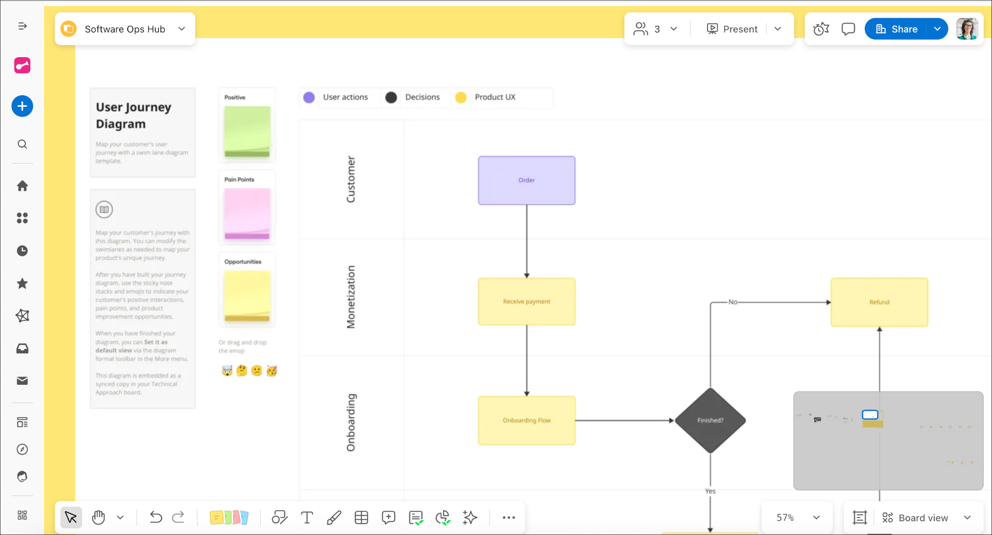Choose the pen drawing tool
Viewport: 992px width, 535px height.
(334, 517)
